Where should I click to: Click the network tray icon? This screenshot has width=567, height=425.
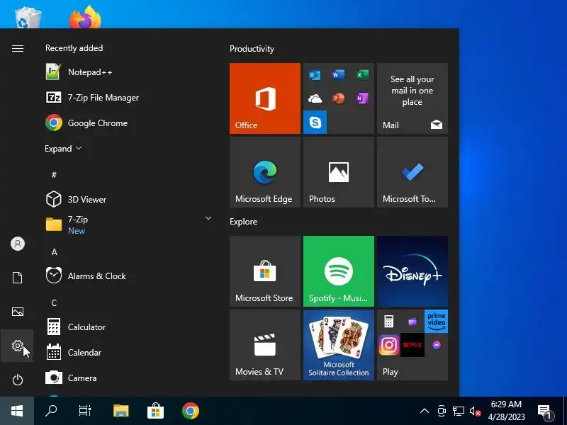click(458, 411)
